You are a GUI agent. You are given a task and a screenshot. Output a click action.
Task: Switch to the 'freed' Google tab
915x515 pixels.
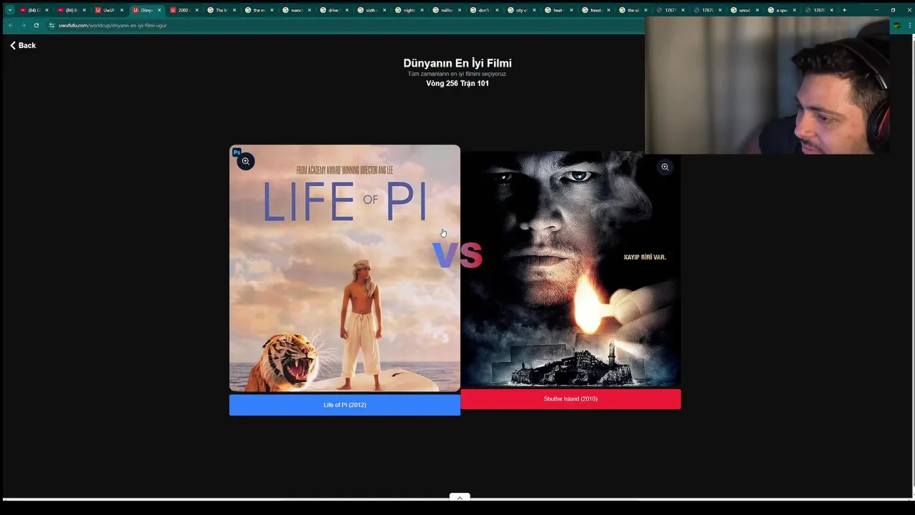(x=594, y=10)
